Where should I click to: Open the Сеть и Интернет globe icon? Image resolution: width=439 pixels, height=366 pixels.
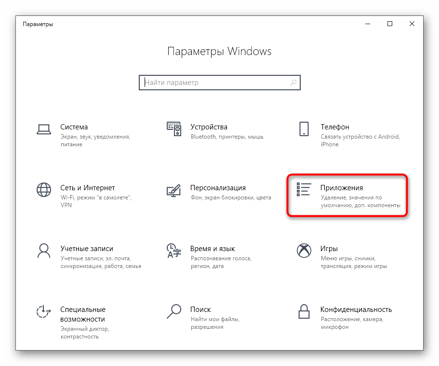coord(44,190)
